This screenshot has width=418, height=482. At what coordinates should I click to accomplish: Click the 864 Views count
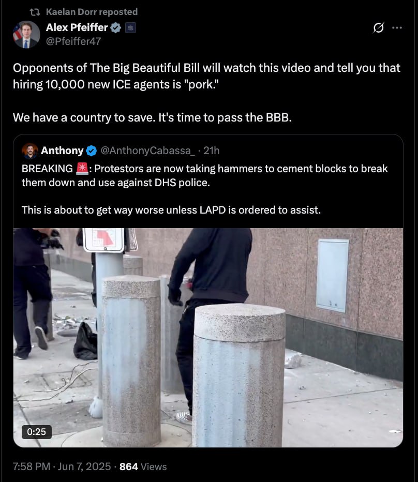(x=143, y=466)
